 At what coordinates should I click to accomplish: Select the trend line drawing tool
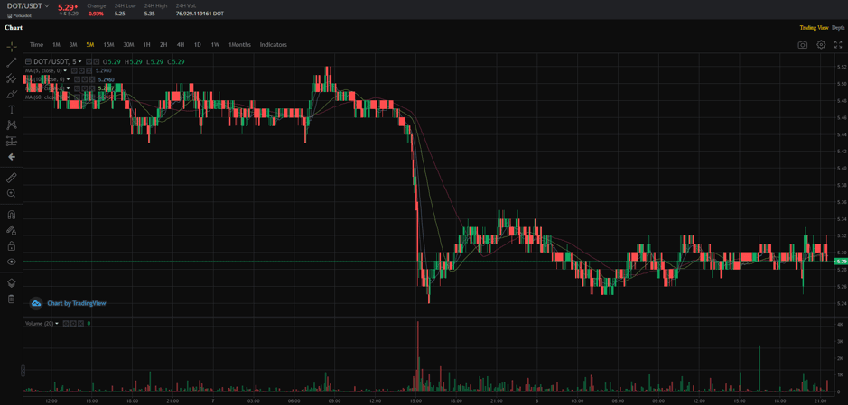12,62
